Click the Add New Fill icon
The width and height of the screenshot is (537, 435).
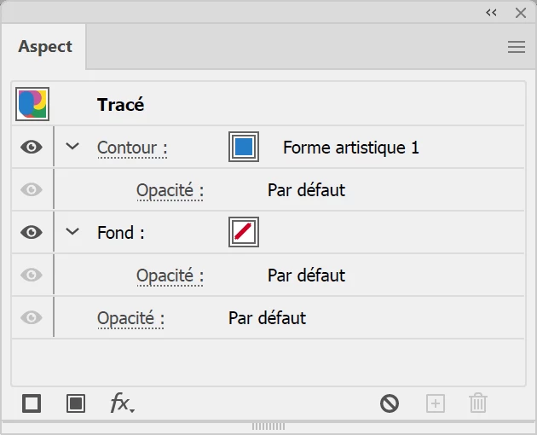(x=76, y=403)
